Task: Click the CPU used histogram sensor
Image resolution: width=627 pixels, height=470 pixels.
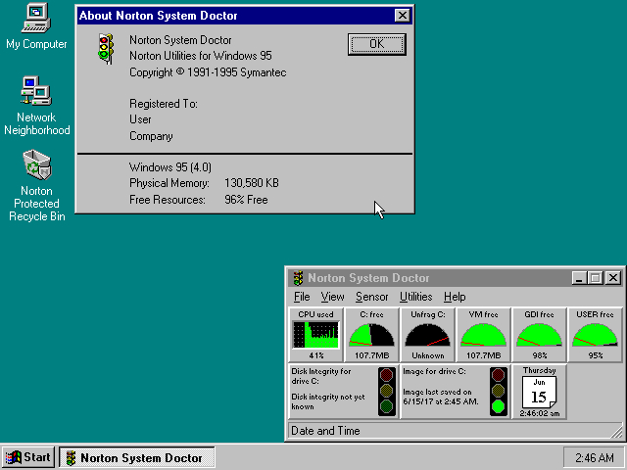Action: (315, 335)
